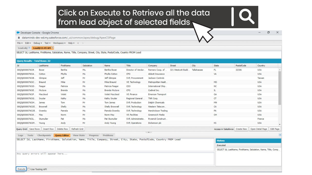Click the Country column header
Viewport: 312px width, 175px height.
coord(267,66)
